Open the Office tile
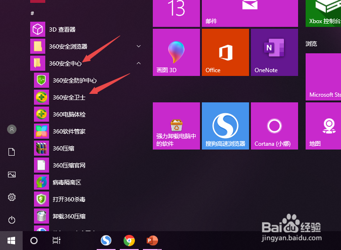Screen dimensions: 341x250 [225, 52]
